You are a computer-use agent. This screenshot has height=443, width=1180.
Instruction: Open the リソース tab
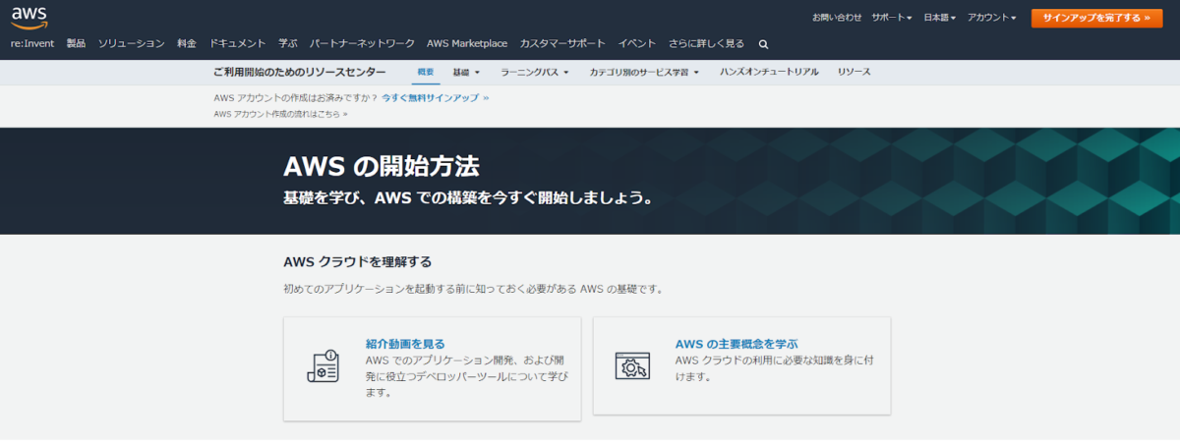tap(854, 73)
